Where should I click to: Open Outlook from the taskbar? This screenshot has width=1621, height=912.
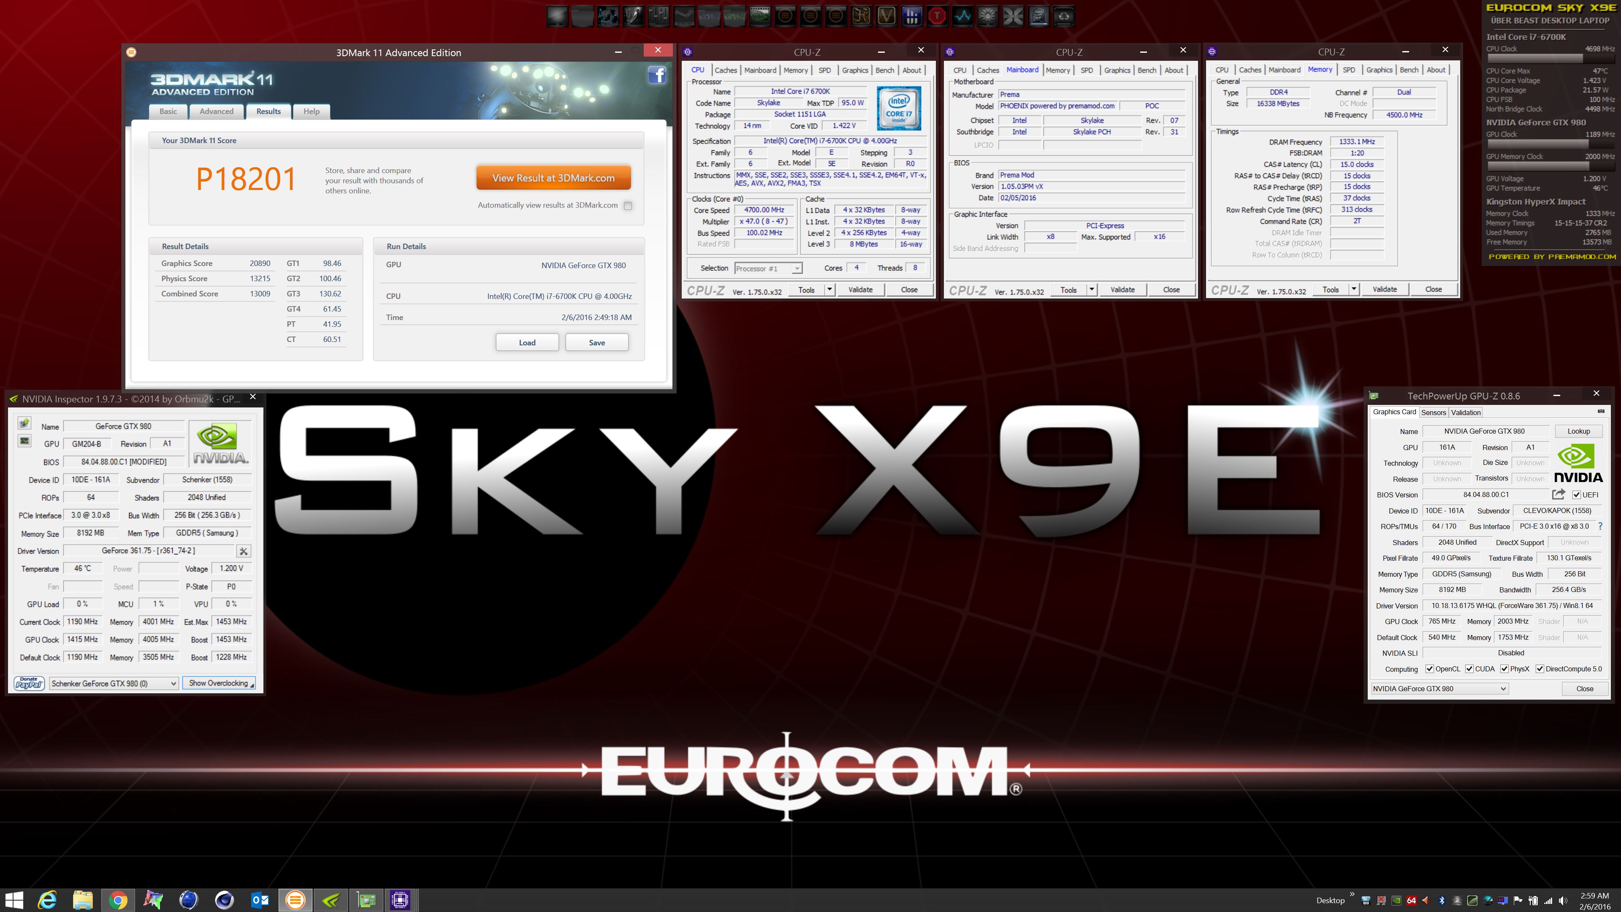[x=260, y=900]
